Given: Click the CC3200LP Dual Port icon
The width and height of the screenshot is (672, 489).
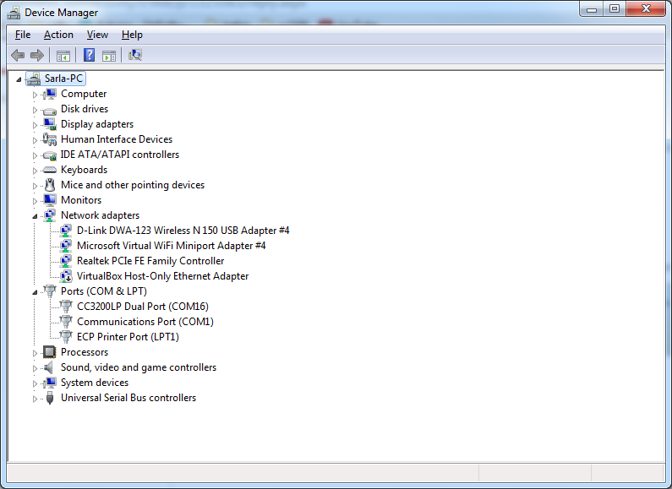Looking at the screenshot, I should coord(66,307).
